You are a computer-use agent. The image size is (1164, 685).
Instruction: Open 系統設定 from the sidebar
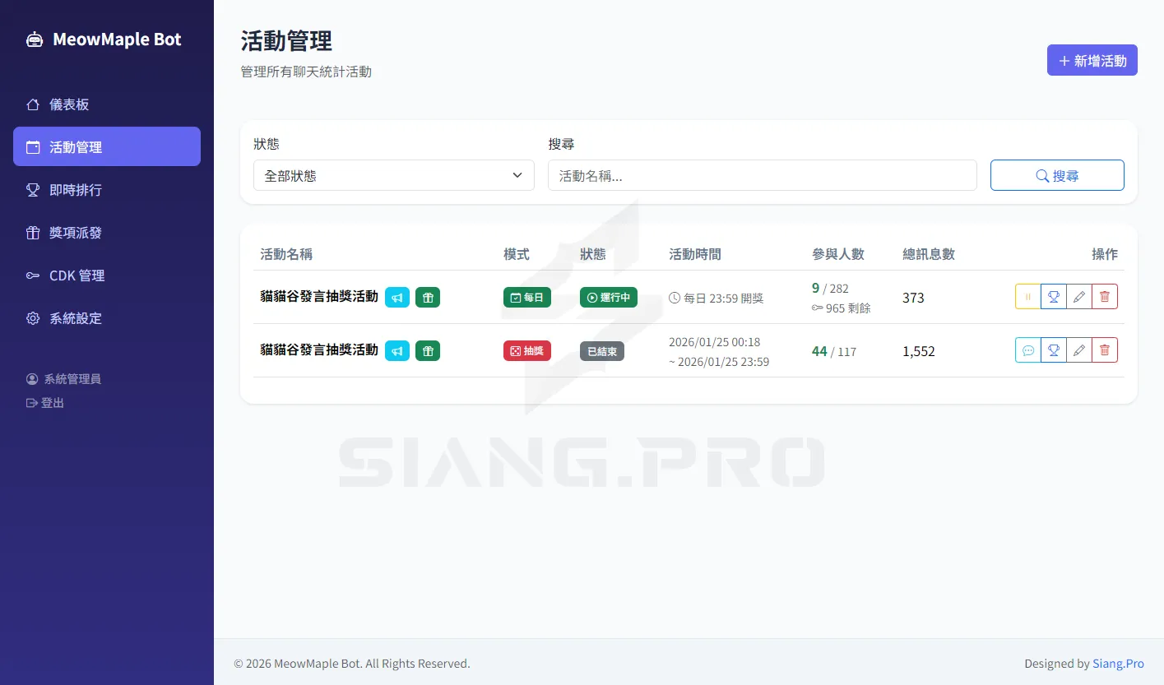pos(76,318)
